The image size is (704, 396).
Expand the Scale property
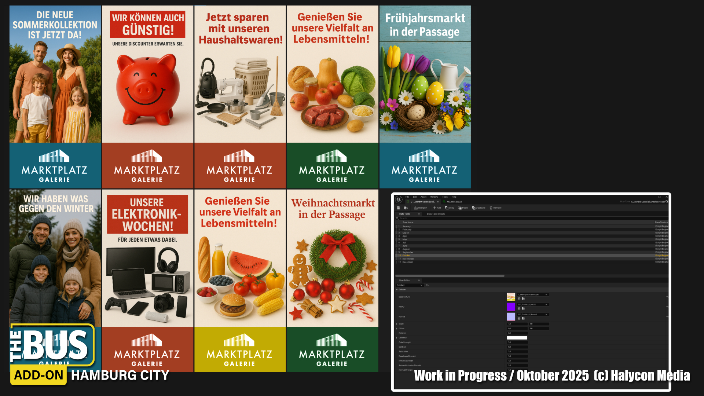397,324
